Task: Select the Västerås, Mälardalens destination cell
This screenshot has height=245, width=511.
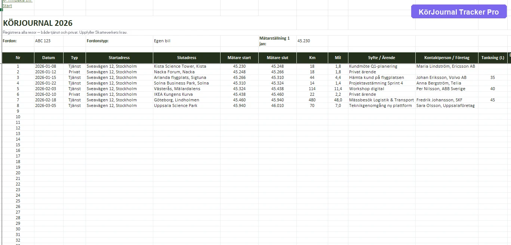Action: pos(187,89)
